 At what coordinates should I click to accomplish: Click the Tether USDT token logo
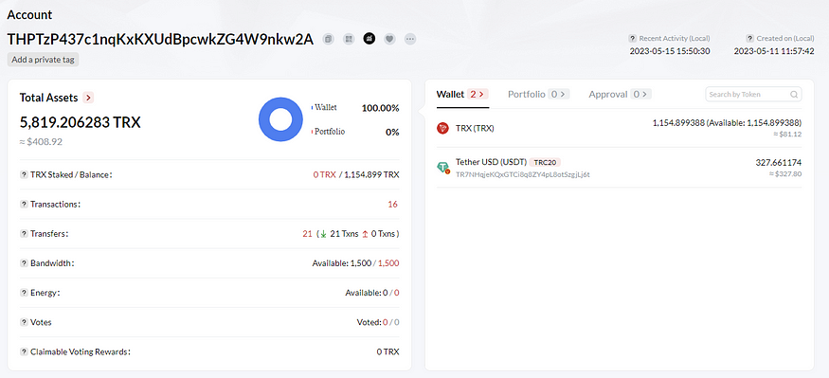point(442,167)
